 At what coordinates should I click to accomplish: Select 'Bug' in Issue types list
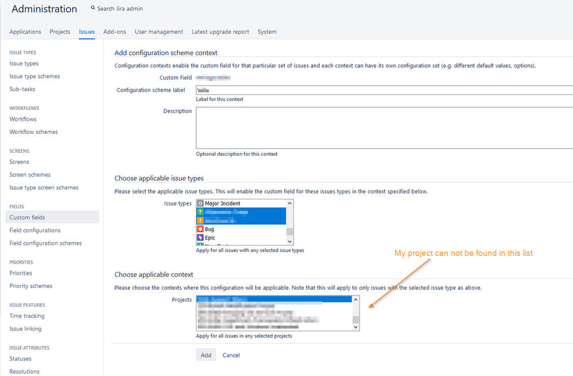tap(241, 229)
